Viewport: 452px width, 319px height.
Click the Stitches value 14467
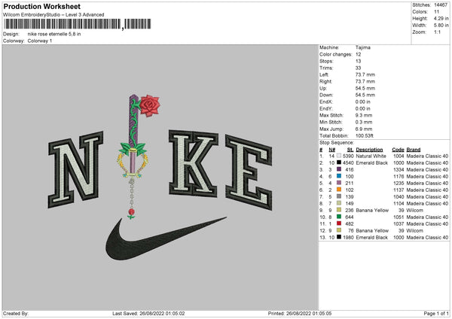441,5
